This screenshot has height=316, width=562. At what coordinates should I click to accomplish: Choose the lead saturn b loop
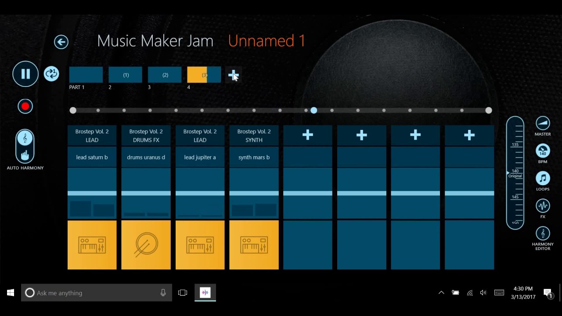tap(92, 157)
